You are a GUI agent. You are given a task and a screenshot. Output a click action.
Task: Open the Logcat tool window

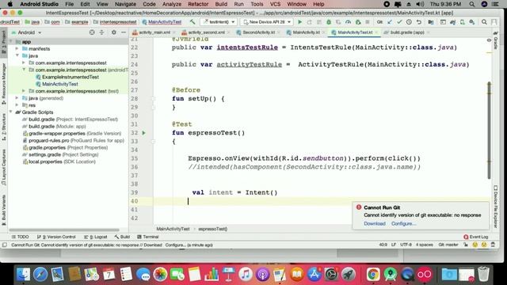95,237
